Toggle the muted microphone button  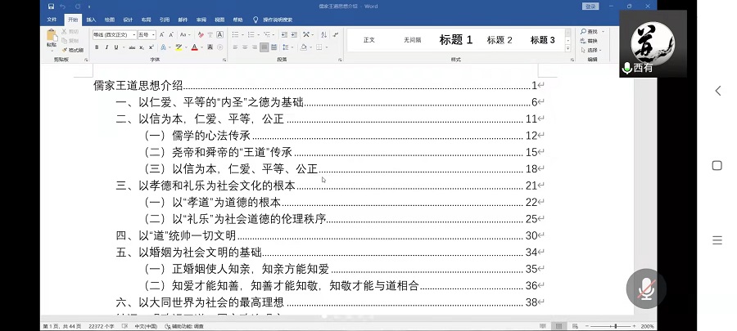click(x=646, y=289)
